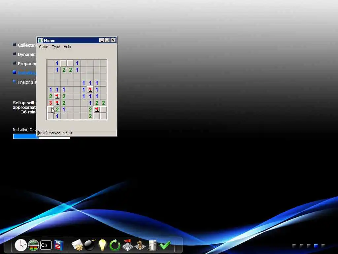The height and width of the screenshot is (254, 338).
Task: Click the green circular refresh arrow dock icon
Action: click(x=115, y=245)
